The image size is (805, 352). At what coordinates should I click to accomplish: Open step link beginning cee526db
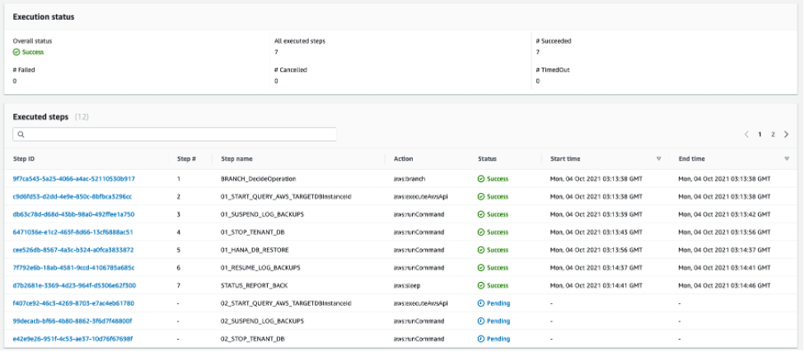coord(73,251)
